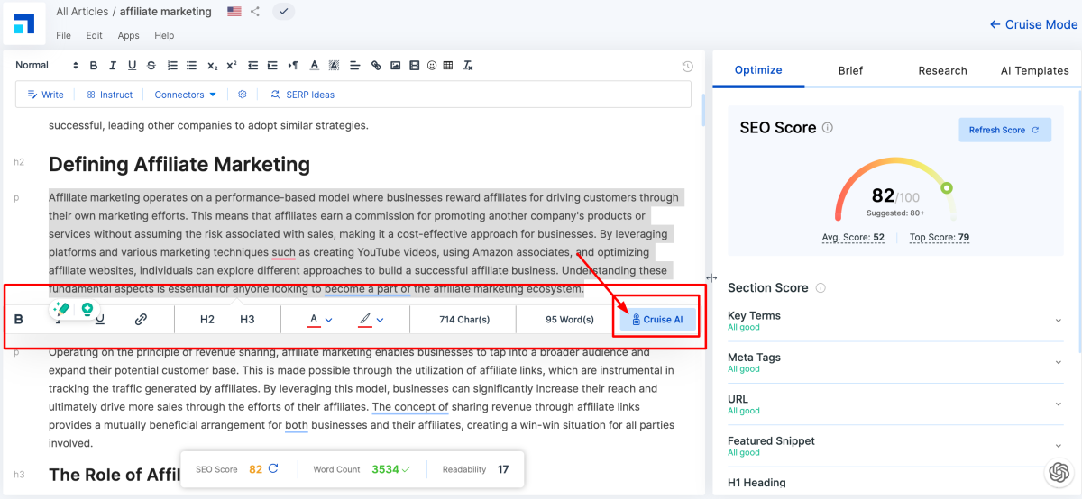The height and width of the screenshot is (499, 1082).
Task: Click the link icon in floating toolbar
Action: (141, 319)
